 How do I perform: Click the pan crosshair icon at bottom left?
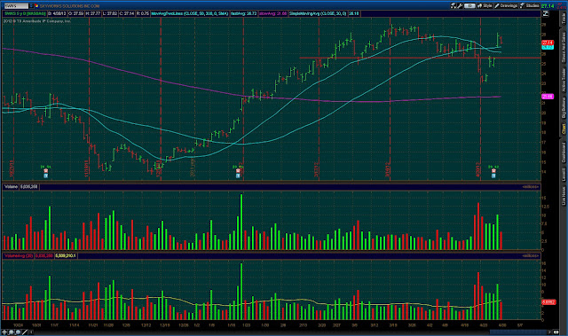4,332
